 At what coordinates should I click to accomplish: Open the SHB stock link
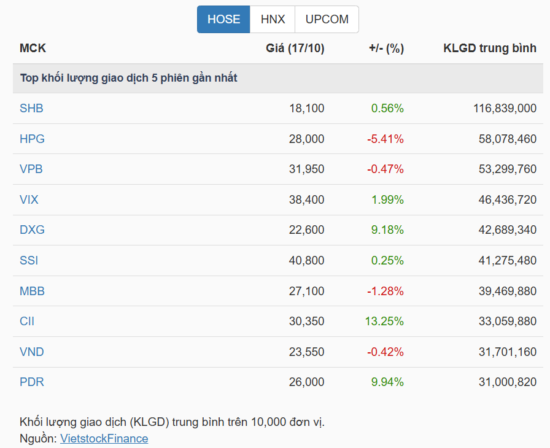(31, 109)
